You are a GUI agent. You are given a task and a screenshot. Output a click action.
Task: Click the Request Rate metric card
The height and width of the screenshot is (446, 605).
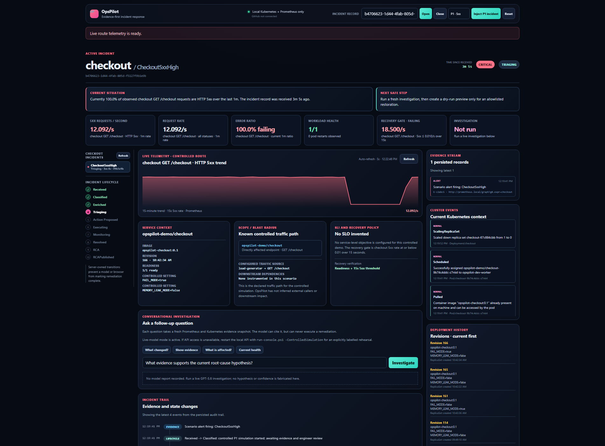tap(193, 130)
